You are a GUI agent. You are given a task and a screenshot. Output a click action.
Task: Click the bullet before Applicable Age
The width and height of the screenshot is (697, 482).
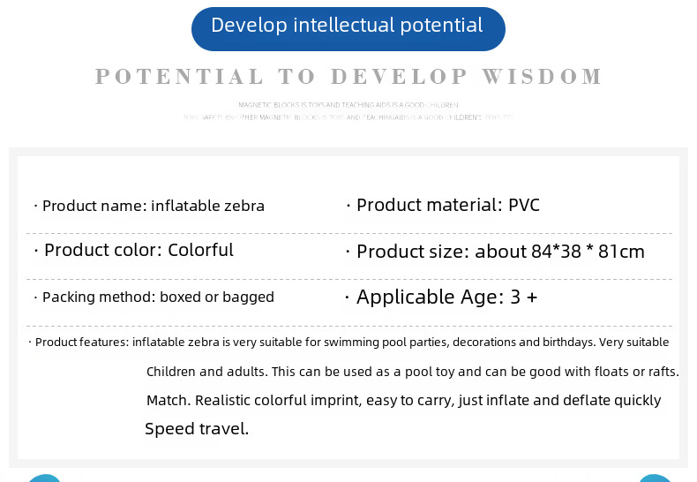pyautogui.click(x=347, y=297)
